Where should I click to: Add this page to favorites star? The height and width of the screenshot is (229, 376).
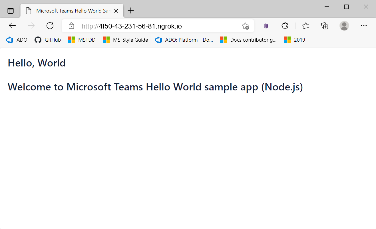(245, 26)
